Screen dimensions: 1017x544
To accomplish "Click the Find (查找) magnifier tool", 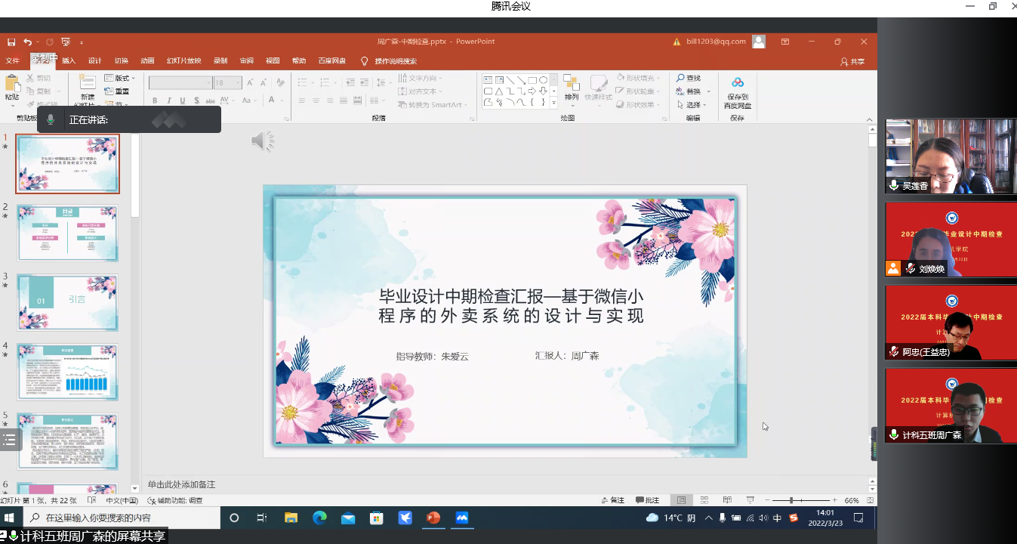I will click(688, 79).
